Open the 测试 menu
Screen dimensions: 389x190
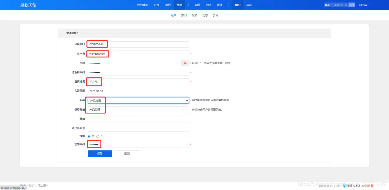coord(179,5)
